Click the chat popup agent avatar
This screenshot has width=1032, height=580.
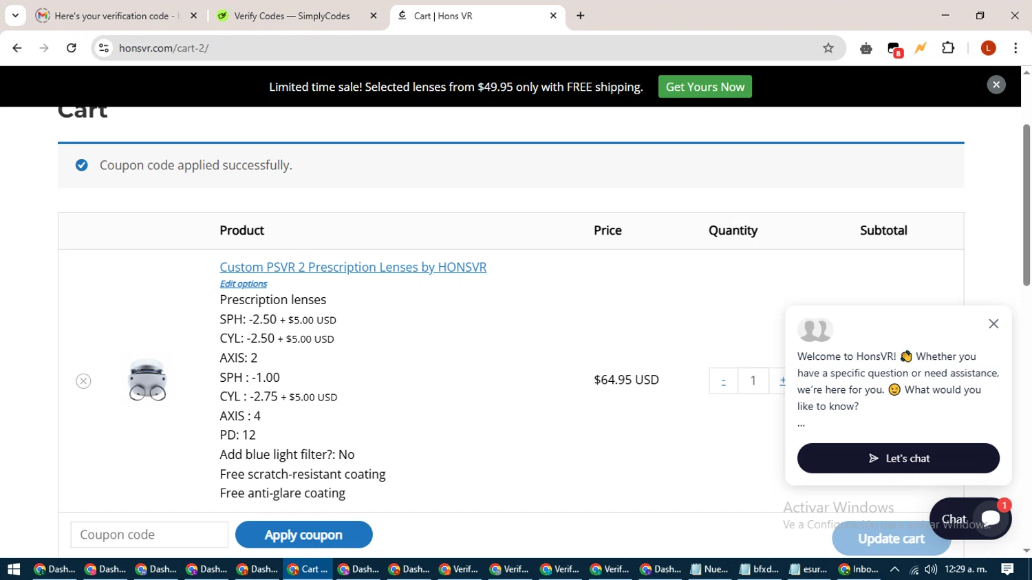coord(815,330)
